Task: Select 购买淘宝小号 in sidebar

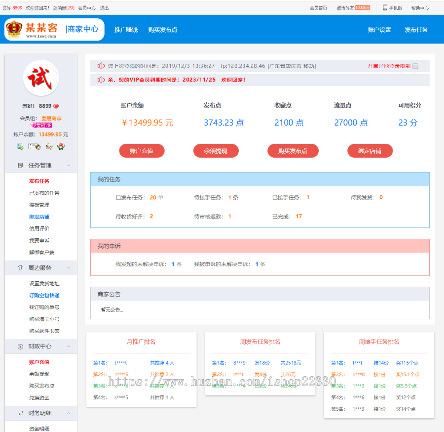Action: (44, 319)
